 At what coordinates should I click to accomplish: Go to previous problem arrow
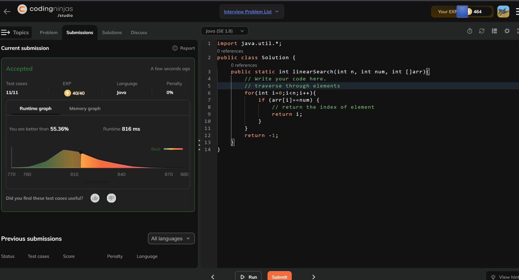click(212, 277)
